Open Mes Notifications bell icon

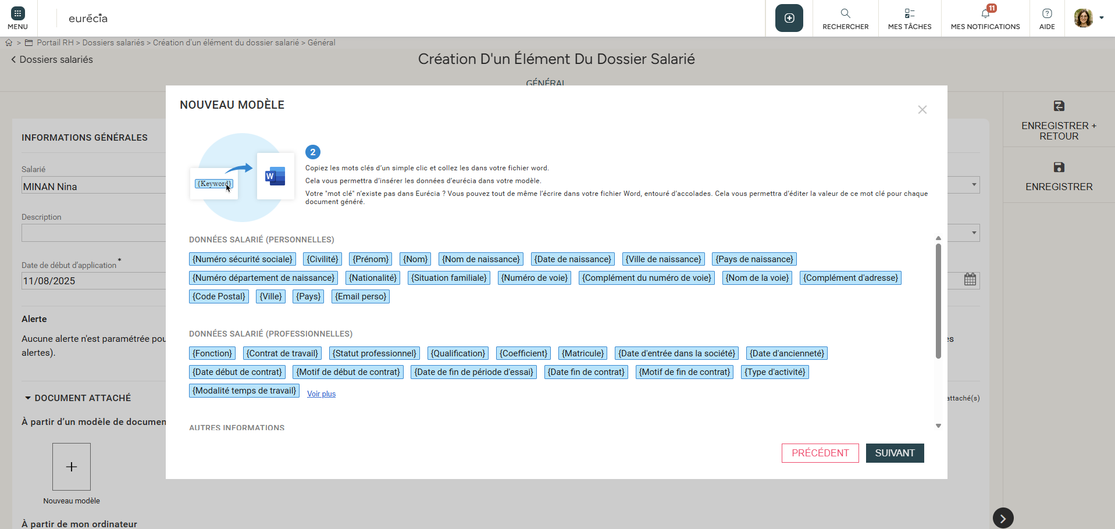pyautogui.click(x=985, y=13)
